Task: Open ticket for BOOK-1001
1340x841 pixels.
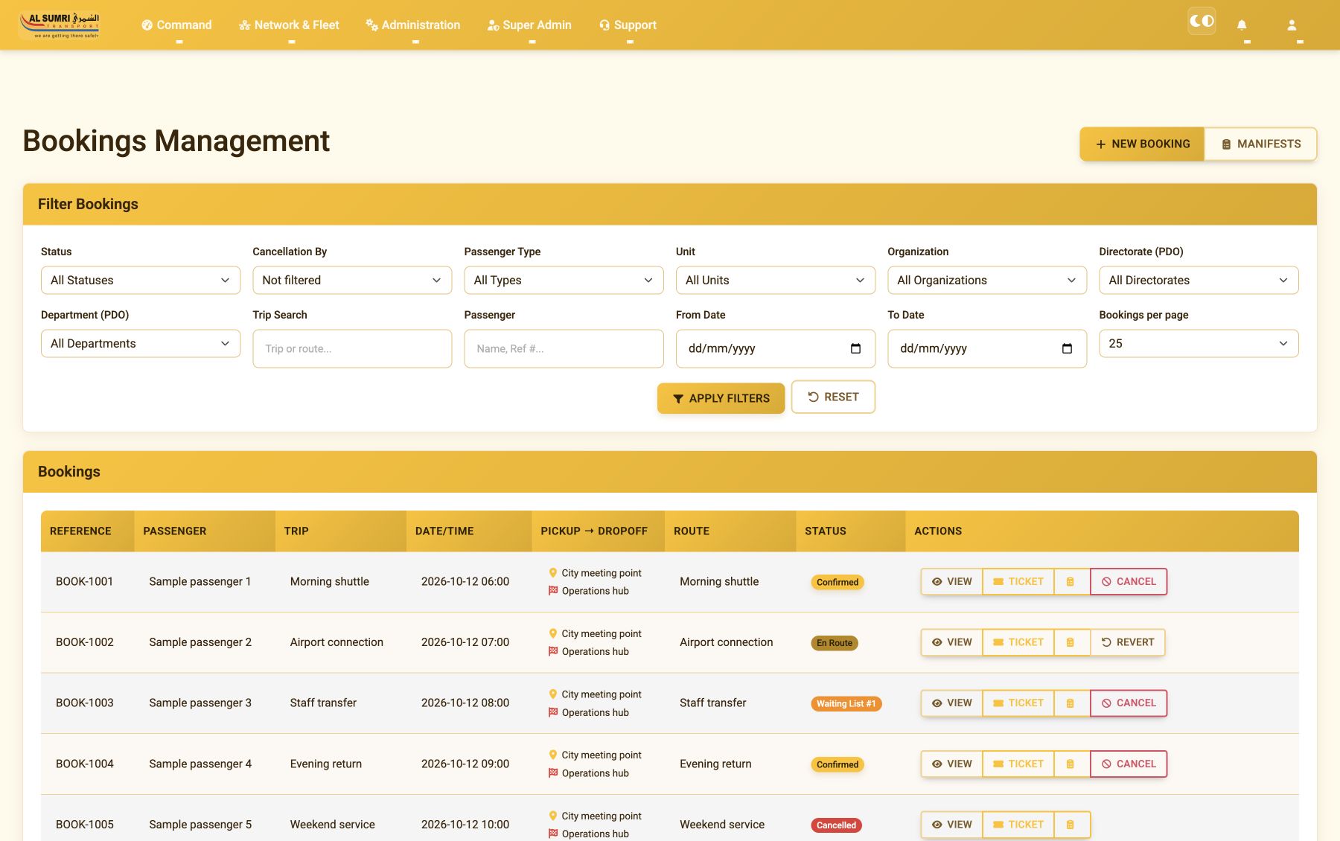Action: pos(1018,581)
